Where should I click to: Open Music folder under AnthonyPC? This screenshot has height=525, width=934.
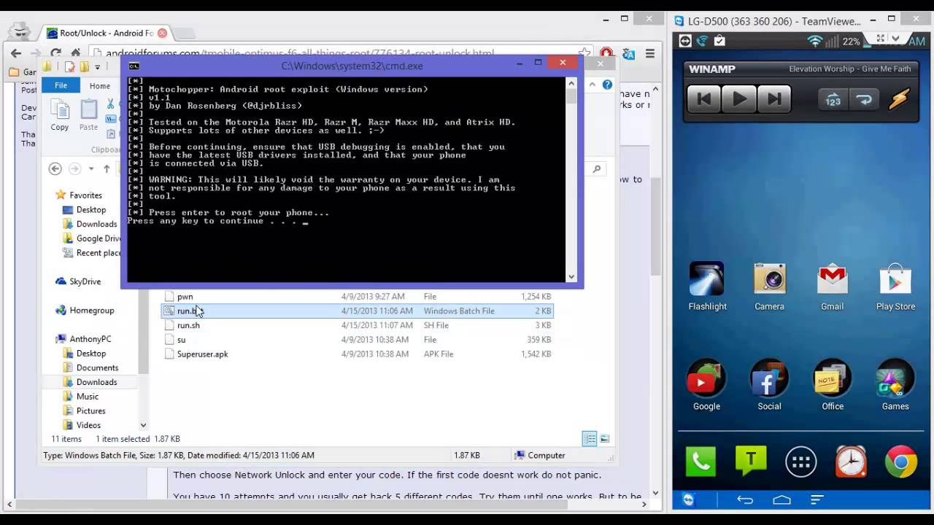click(x=87, y=396)
